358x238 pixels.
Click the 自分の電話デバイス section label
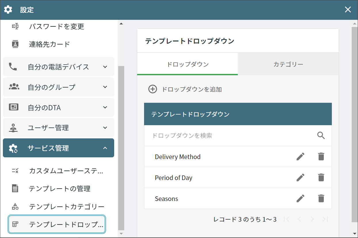(x=58, y=67)
